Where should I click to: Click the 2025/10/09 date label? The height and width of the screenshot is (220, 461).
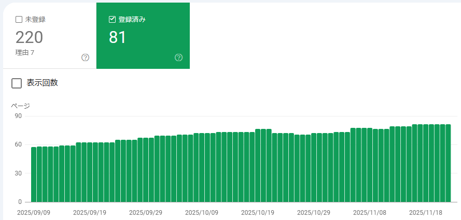point(202,212)
